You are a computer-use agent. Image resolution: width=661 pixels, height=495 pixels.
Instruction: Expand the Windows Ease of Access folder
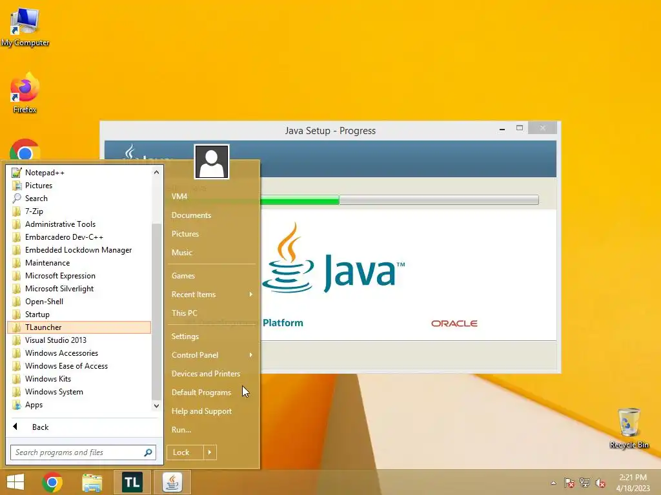pos(79,366)
